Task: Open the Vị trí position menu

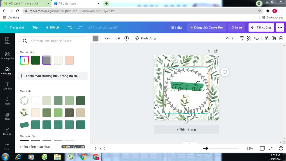Action: (x=229, y=38)
